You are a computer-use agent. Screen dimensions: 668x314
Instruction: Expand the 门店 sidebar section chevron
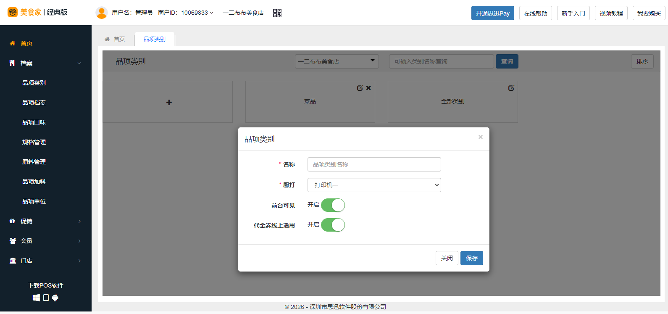coord(79,261)
